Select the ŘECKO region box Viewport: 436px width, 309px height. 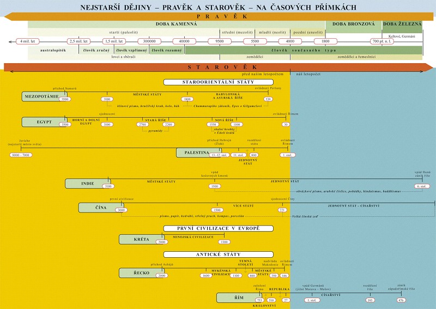[x=142, y=273]
